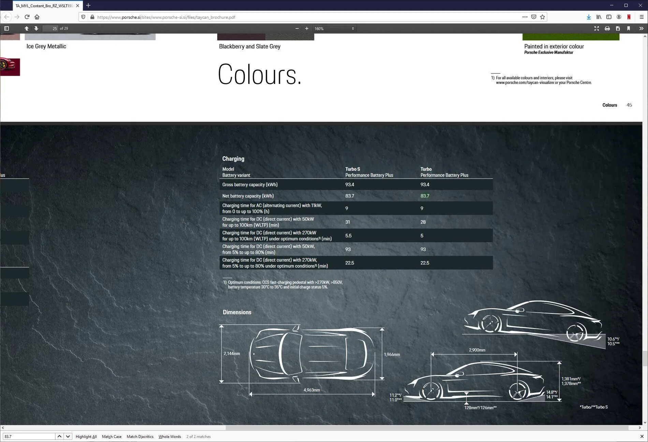Toggle Whole Words option
The height and width of the screenshot is (442, 648).
170,437
